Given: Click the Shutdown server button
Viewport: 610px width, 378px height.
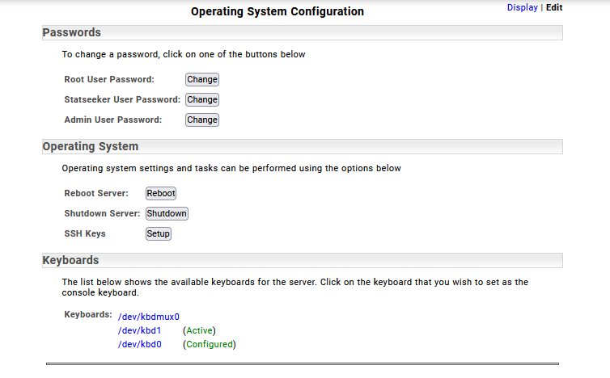Looking at the screenshot, I should 167,213.
